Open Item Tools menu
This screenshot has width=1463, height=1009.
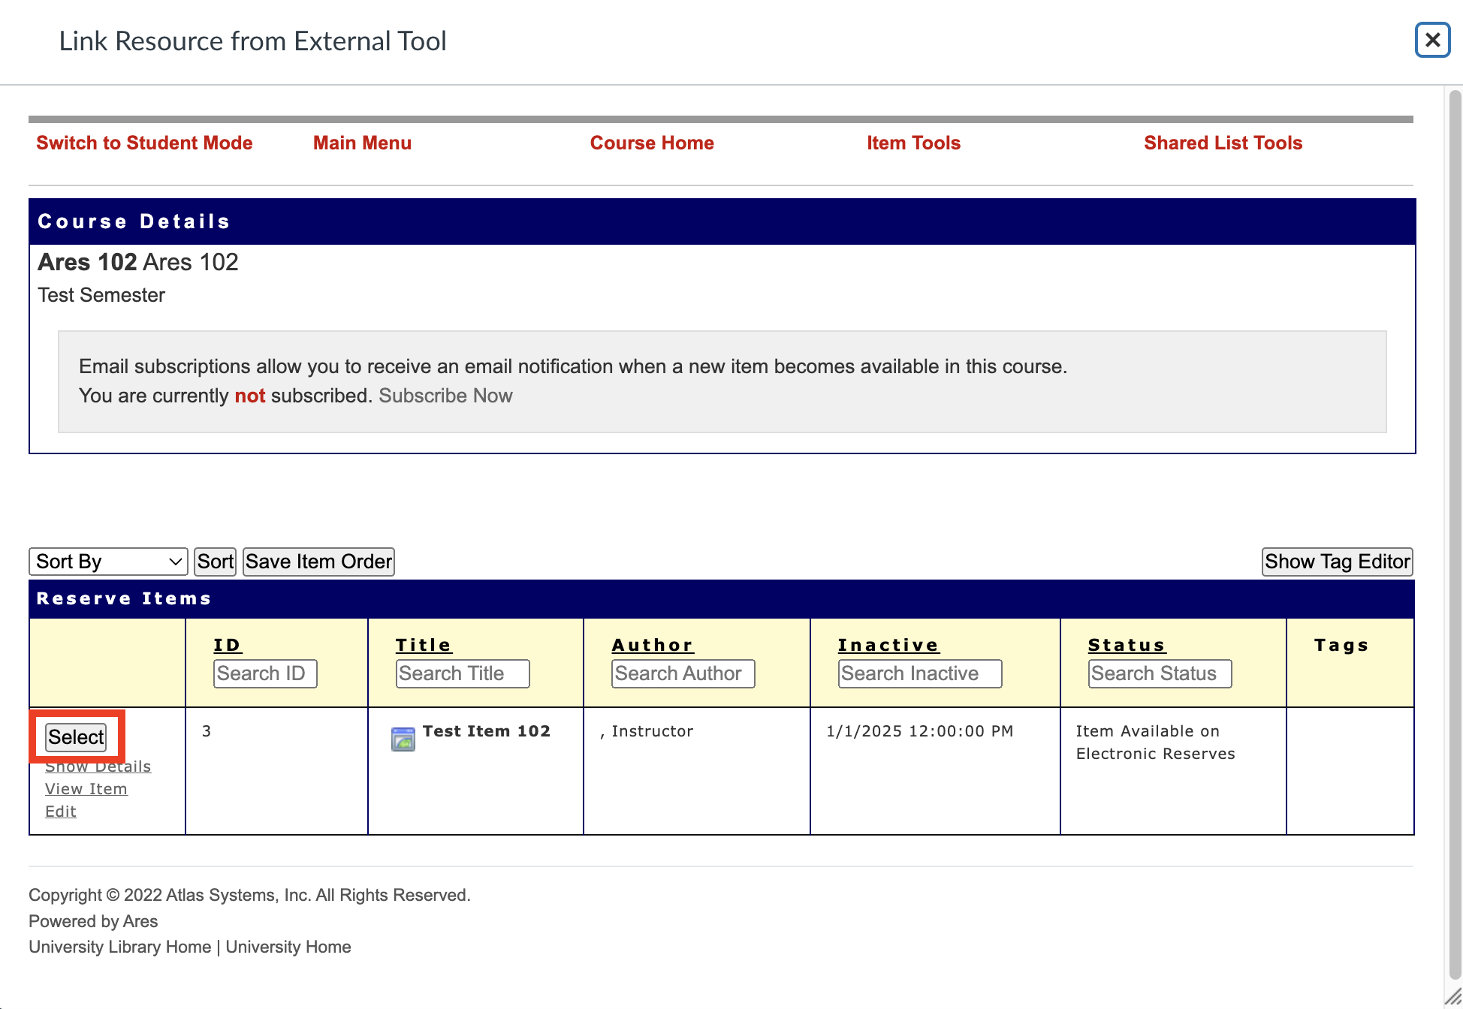click(x=913, y=143)
